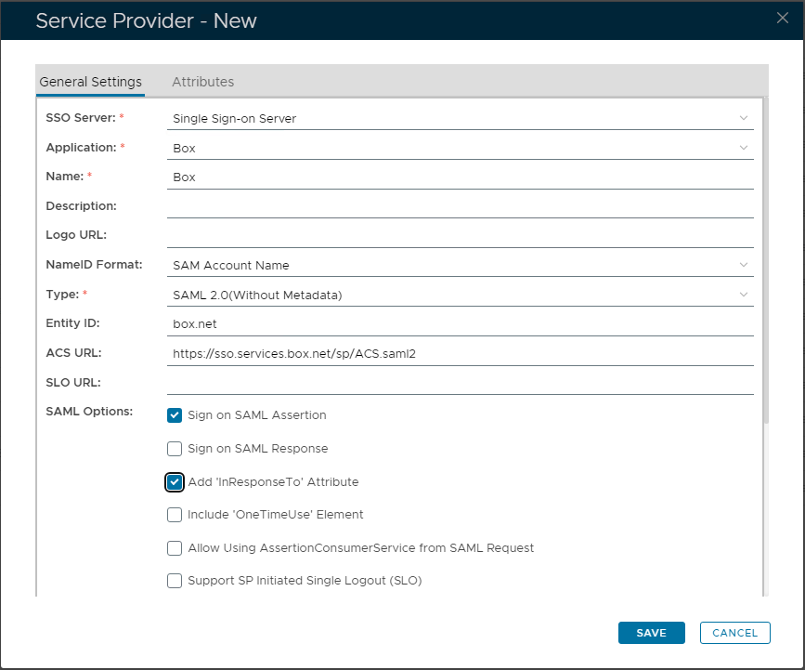Click the Name input field
805x670 pixels.
pyautogui.click(x=460, y=177)
